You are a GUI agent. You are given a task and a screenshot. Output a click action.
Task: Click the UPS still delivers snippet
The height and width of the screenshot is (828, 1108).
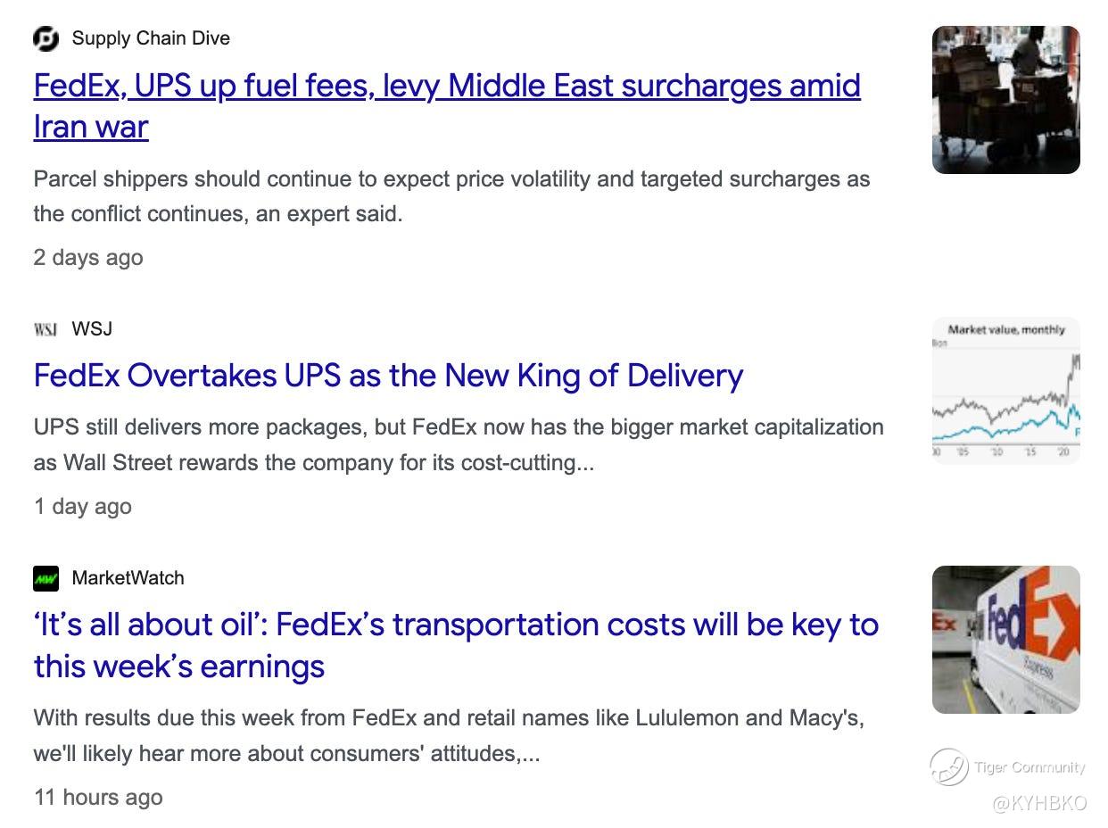coord(459,445)
